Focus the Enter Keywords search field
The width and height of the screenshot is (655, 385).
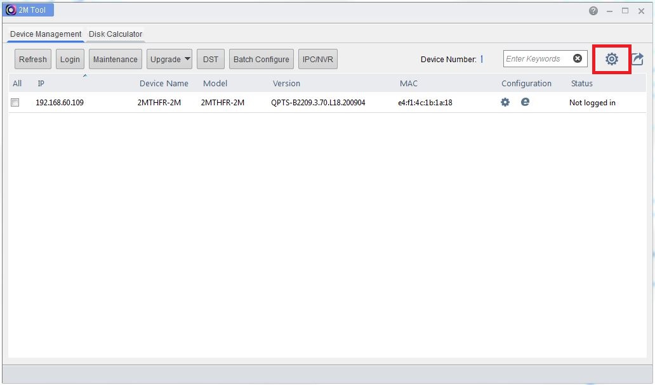pos(538,59)
